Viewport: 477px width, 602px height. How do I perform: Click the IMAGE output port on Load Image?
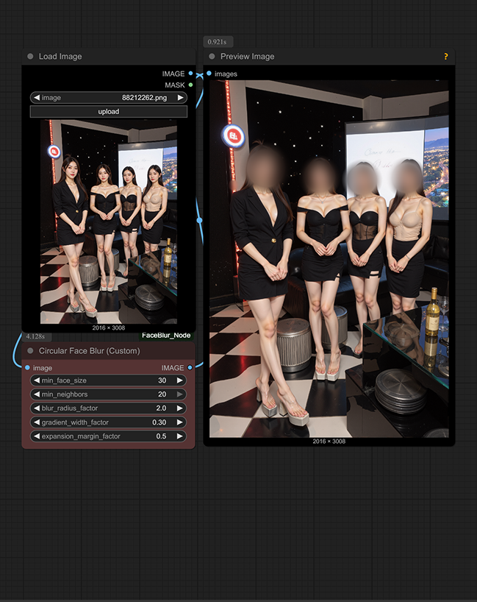click(190, 74)
